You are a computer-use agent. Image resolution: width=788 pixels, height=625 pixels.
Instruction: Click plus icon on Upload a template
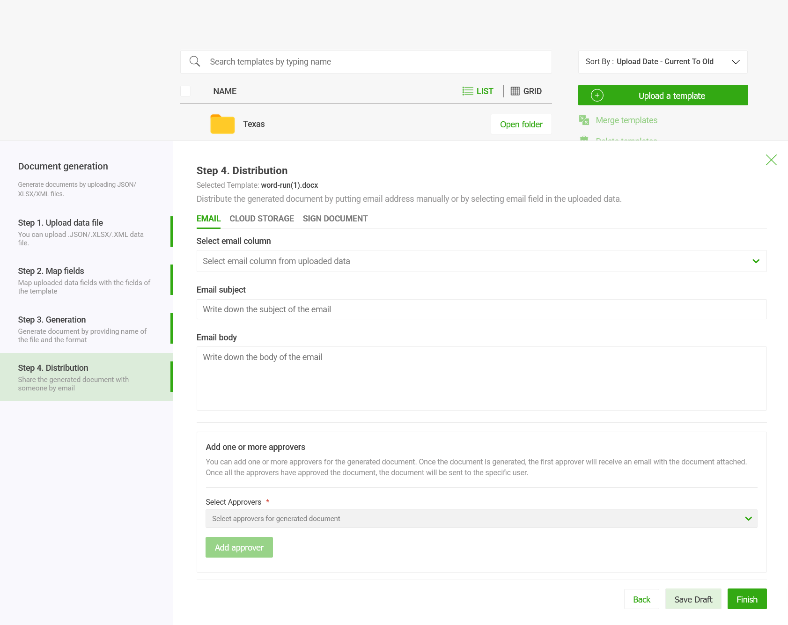click(597, 96)
